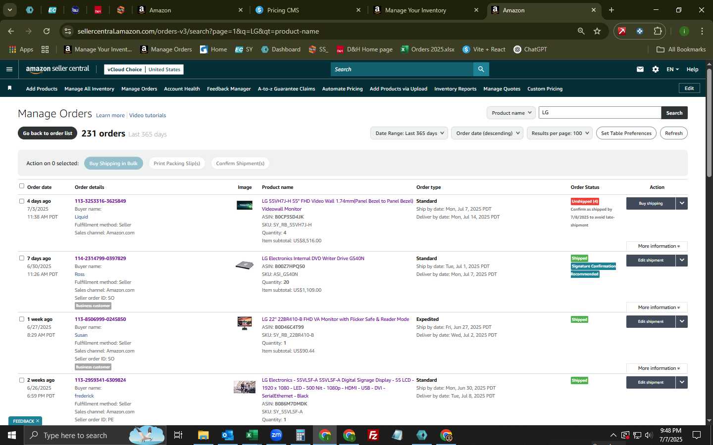The image size is (713, 445).
Task: Expand the dropdown arrow beside Buy shipping
Action: click(x=682, y=203)
